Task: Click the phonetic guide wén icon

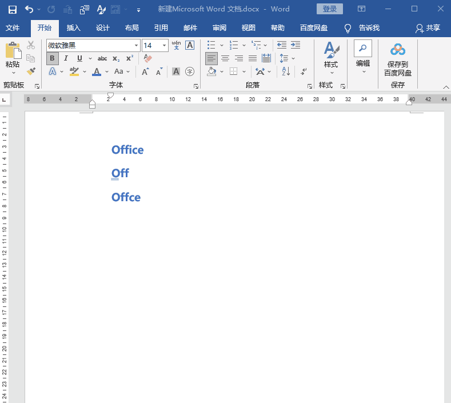Action: pyautogui.click(x=176, y=45)
